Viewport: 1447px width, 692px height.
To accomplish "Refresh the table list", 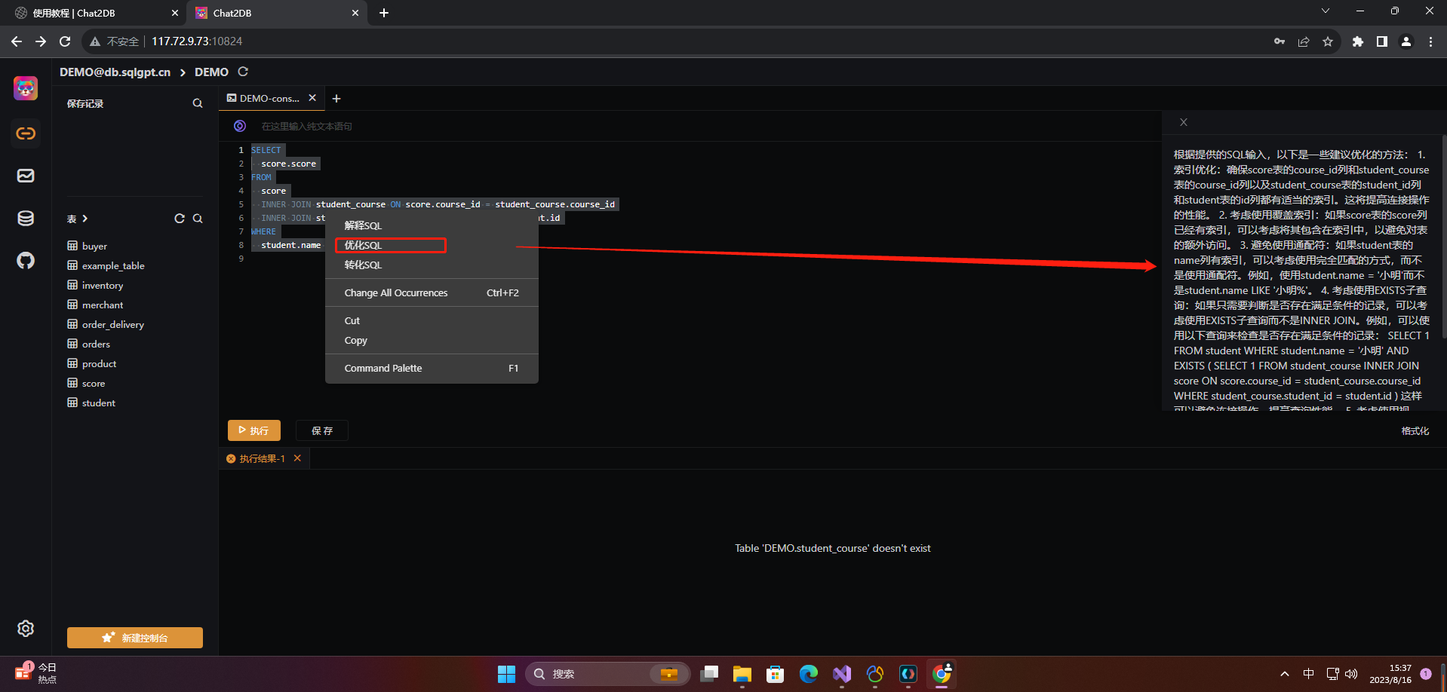I will pos(180,219).
